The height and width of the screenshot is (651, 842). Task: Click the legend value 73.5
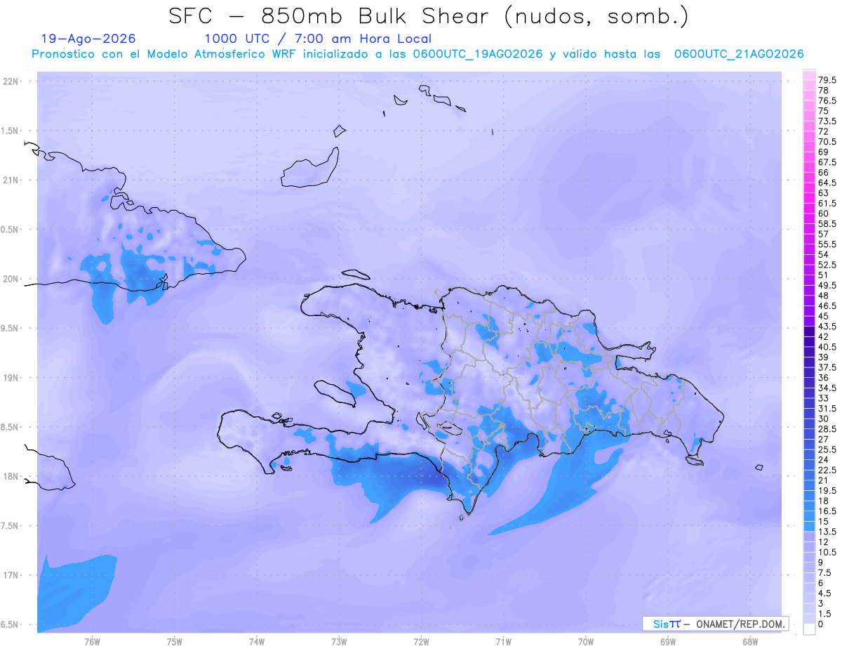point(827,121)
